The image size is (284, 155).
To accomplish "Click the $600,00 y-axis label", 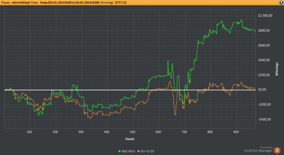I will coord(264,45).
